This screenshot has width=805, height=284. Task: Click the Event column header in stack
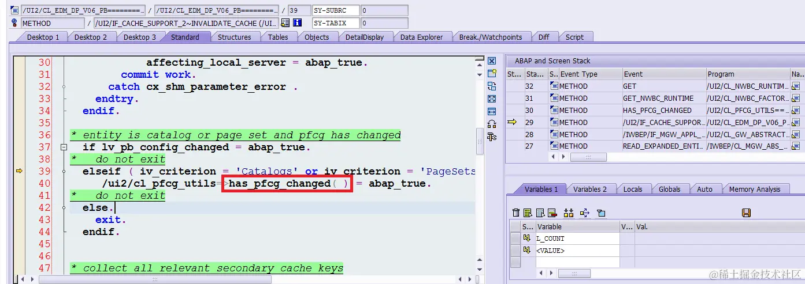(x=664, y=74)
